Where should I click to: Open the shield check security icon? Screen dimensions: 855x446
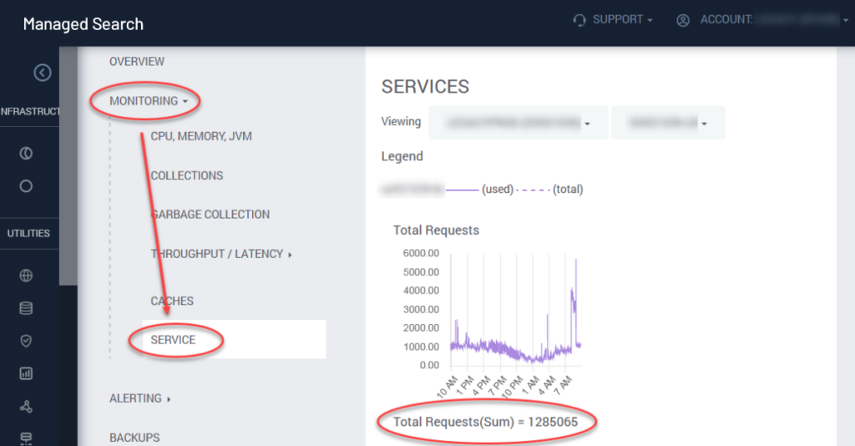point(26,341)
